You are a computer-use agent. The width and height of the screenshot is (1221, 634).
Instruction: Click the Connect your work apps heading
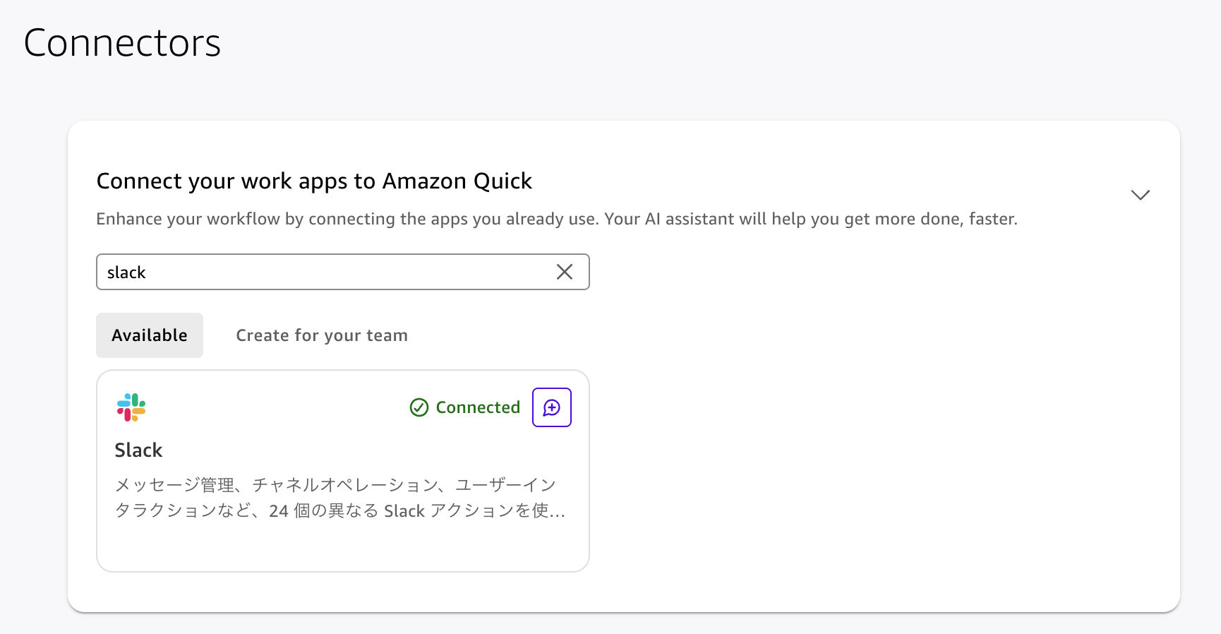click(x=314, y=181)
